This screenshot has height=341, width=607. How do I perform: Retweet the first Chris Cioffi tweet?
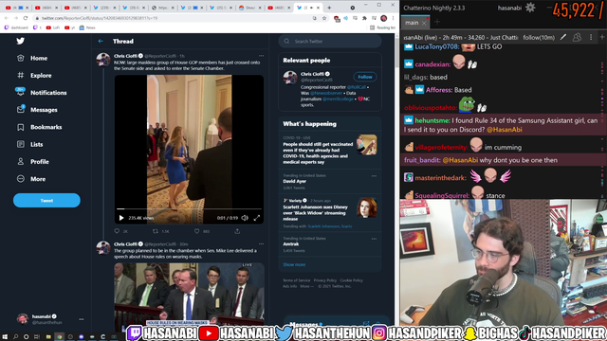[156, 231]
